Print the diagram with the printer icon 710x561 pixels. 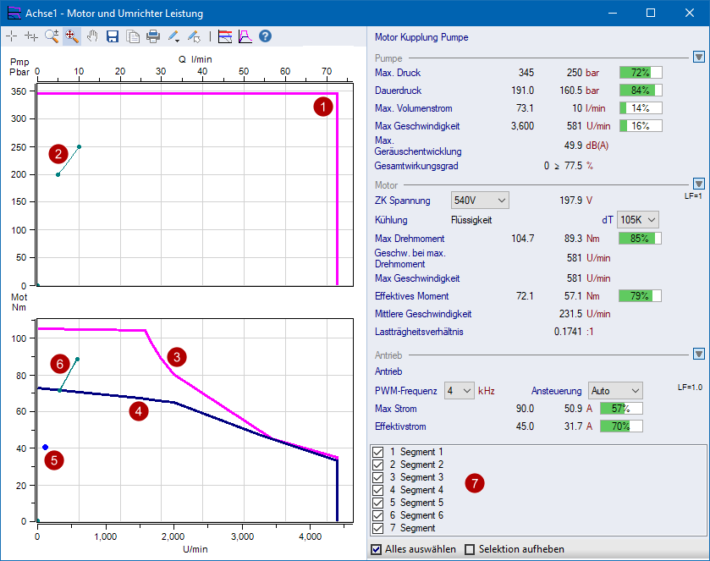point(153,36)
